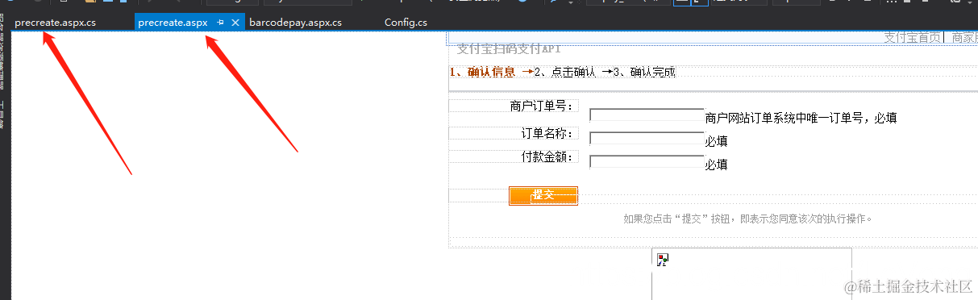Click the 支付宝首页 link

(912, 37)
